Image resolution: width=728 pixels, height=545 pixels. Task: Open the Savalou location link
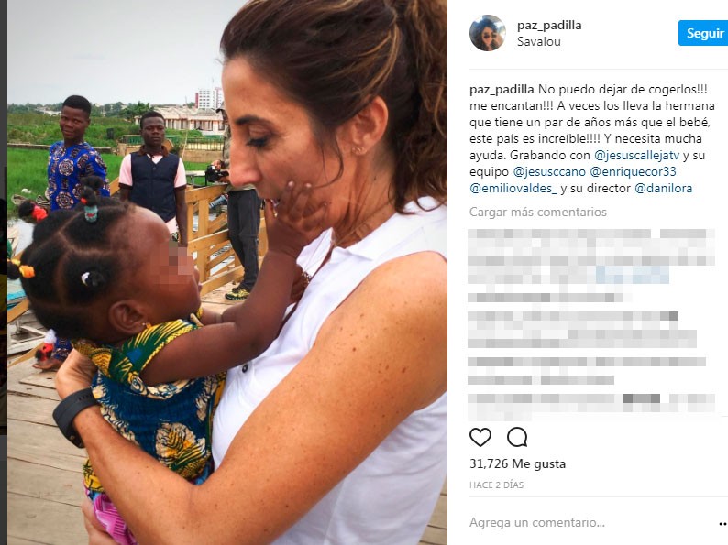(539, 42)
